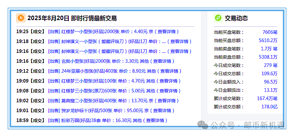Click the 当前买盘笔数 value 7606笔
This screenshot has width=294, height=137.
(270, 32)
